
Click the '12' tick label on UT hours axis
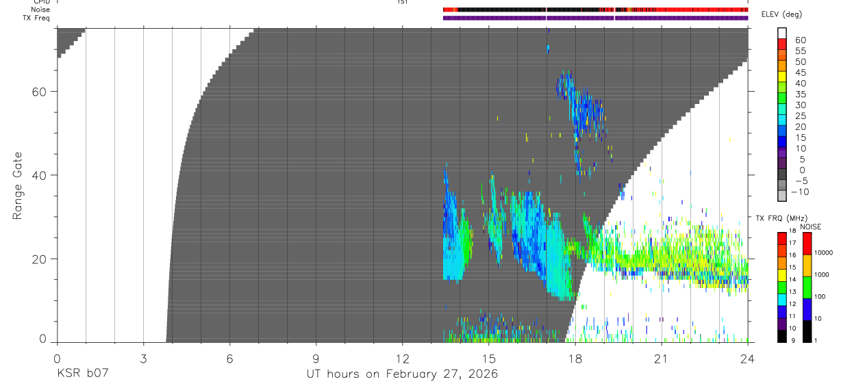click(402, 358)
